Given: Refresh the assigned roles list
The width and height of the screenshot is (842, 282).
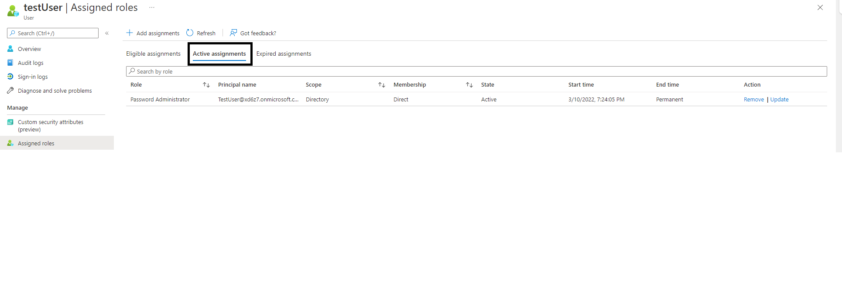Looking at the screenshot, I should 201,33.
